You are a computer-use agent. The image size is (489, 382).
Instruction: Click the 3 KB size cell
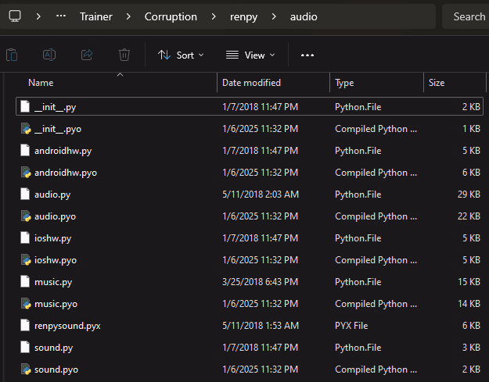click(x=471, y=348)
